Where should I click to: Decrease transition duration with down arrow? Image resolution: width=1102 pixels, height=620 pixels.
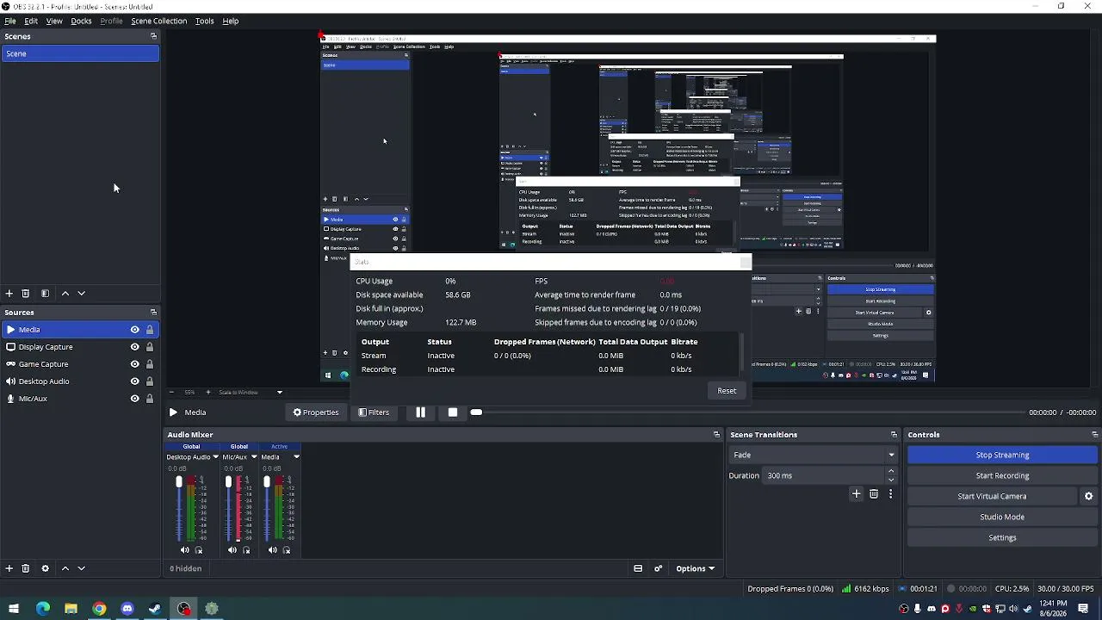point(891,480)
